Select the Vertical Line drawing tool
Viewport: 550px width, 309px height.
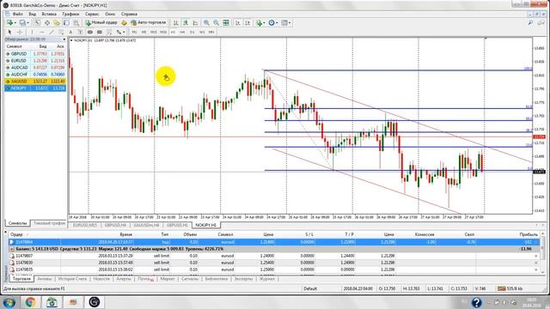coord(32,32)
